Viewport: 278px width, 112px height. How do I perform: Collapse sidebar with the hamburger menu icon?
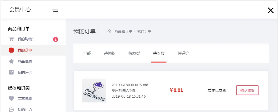tap(55, 10)
